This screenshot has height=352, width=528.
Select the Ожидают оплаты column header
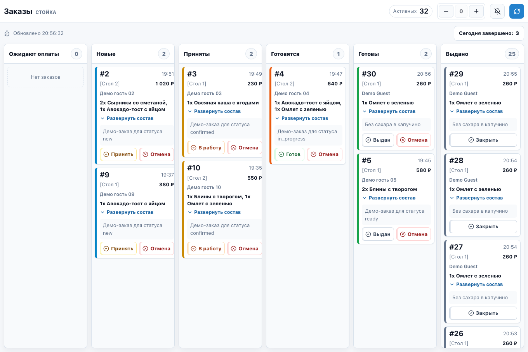click(x=46, y=54)
